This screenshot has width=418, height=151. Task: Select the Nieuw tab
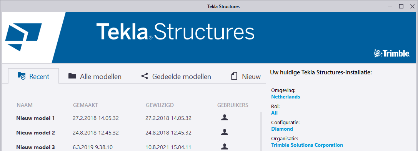(246, 77)
